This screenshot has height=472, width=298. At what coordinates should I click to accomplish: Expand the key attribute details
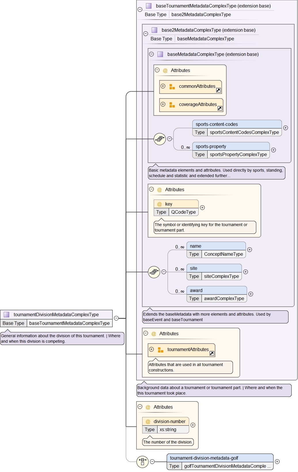[202, 208]
